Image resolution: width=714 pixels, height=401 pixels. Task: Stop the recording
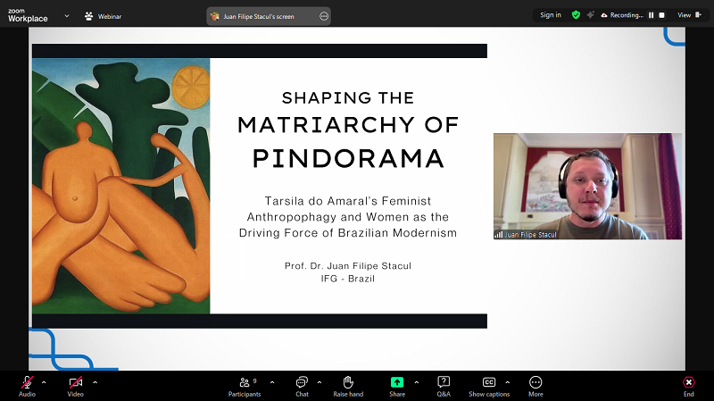[x=662, y=15]
